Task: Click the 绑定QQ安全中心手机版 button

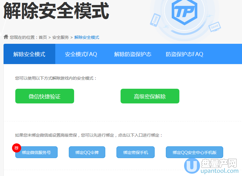Action: [194, 152]
